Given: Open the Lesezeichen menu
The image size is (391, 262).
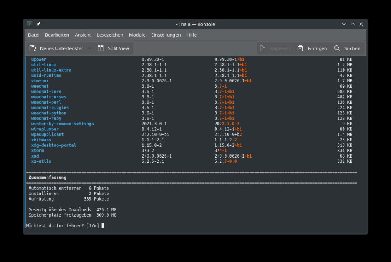Looking at the screenshot, I should tap(110, 35).
